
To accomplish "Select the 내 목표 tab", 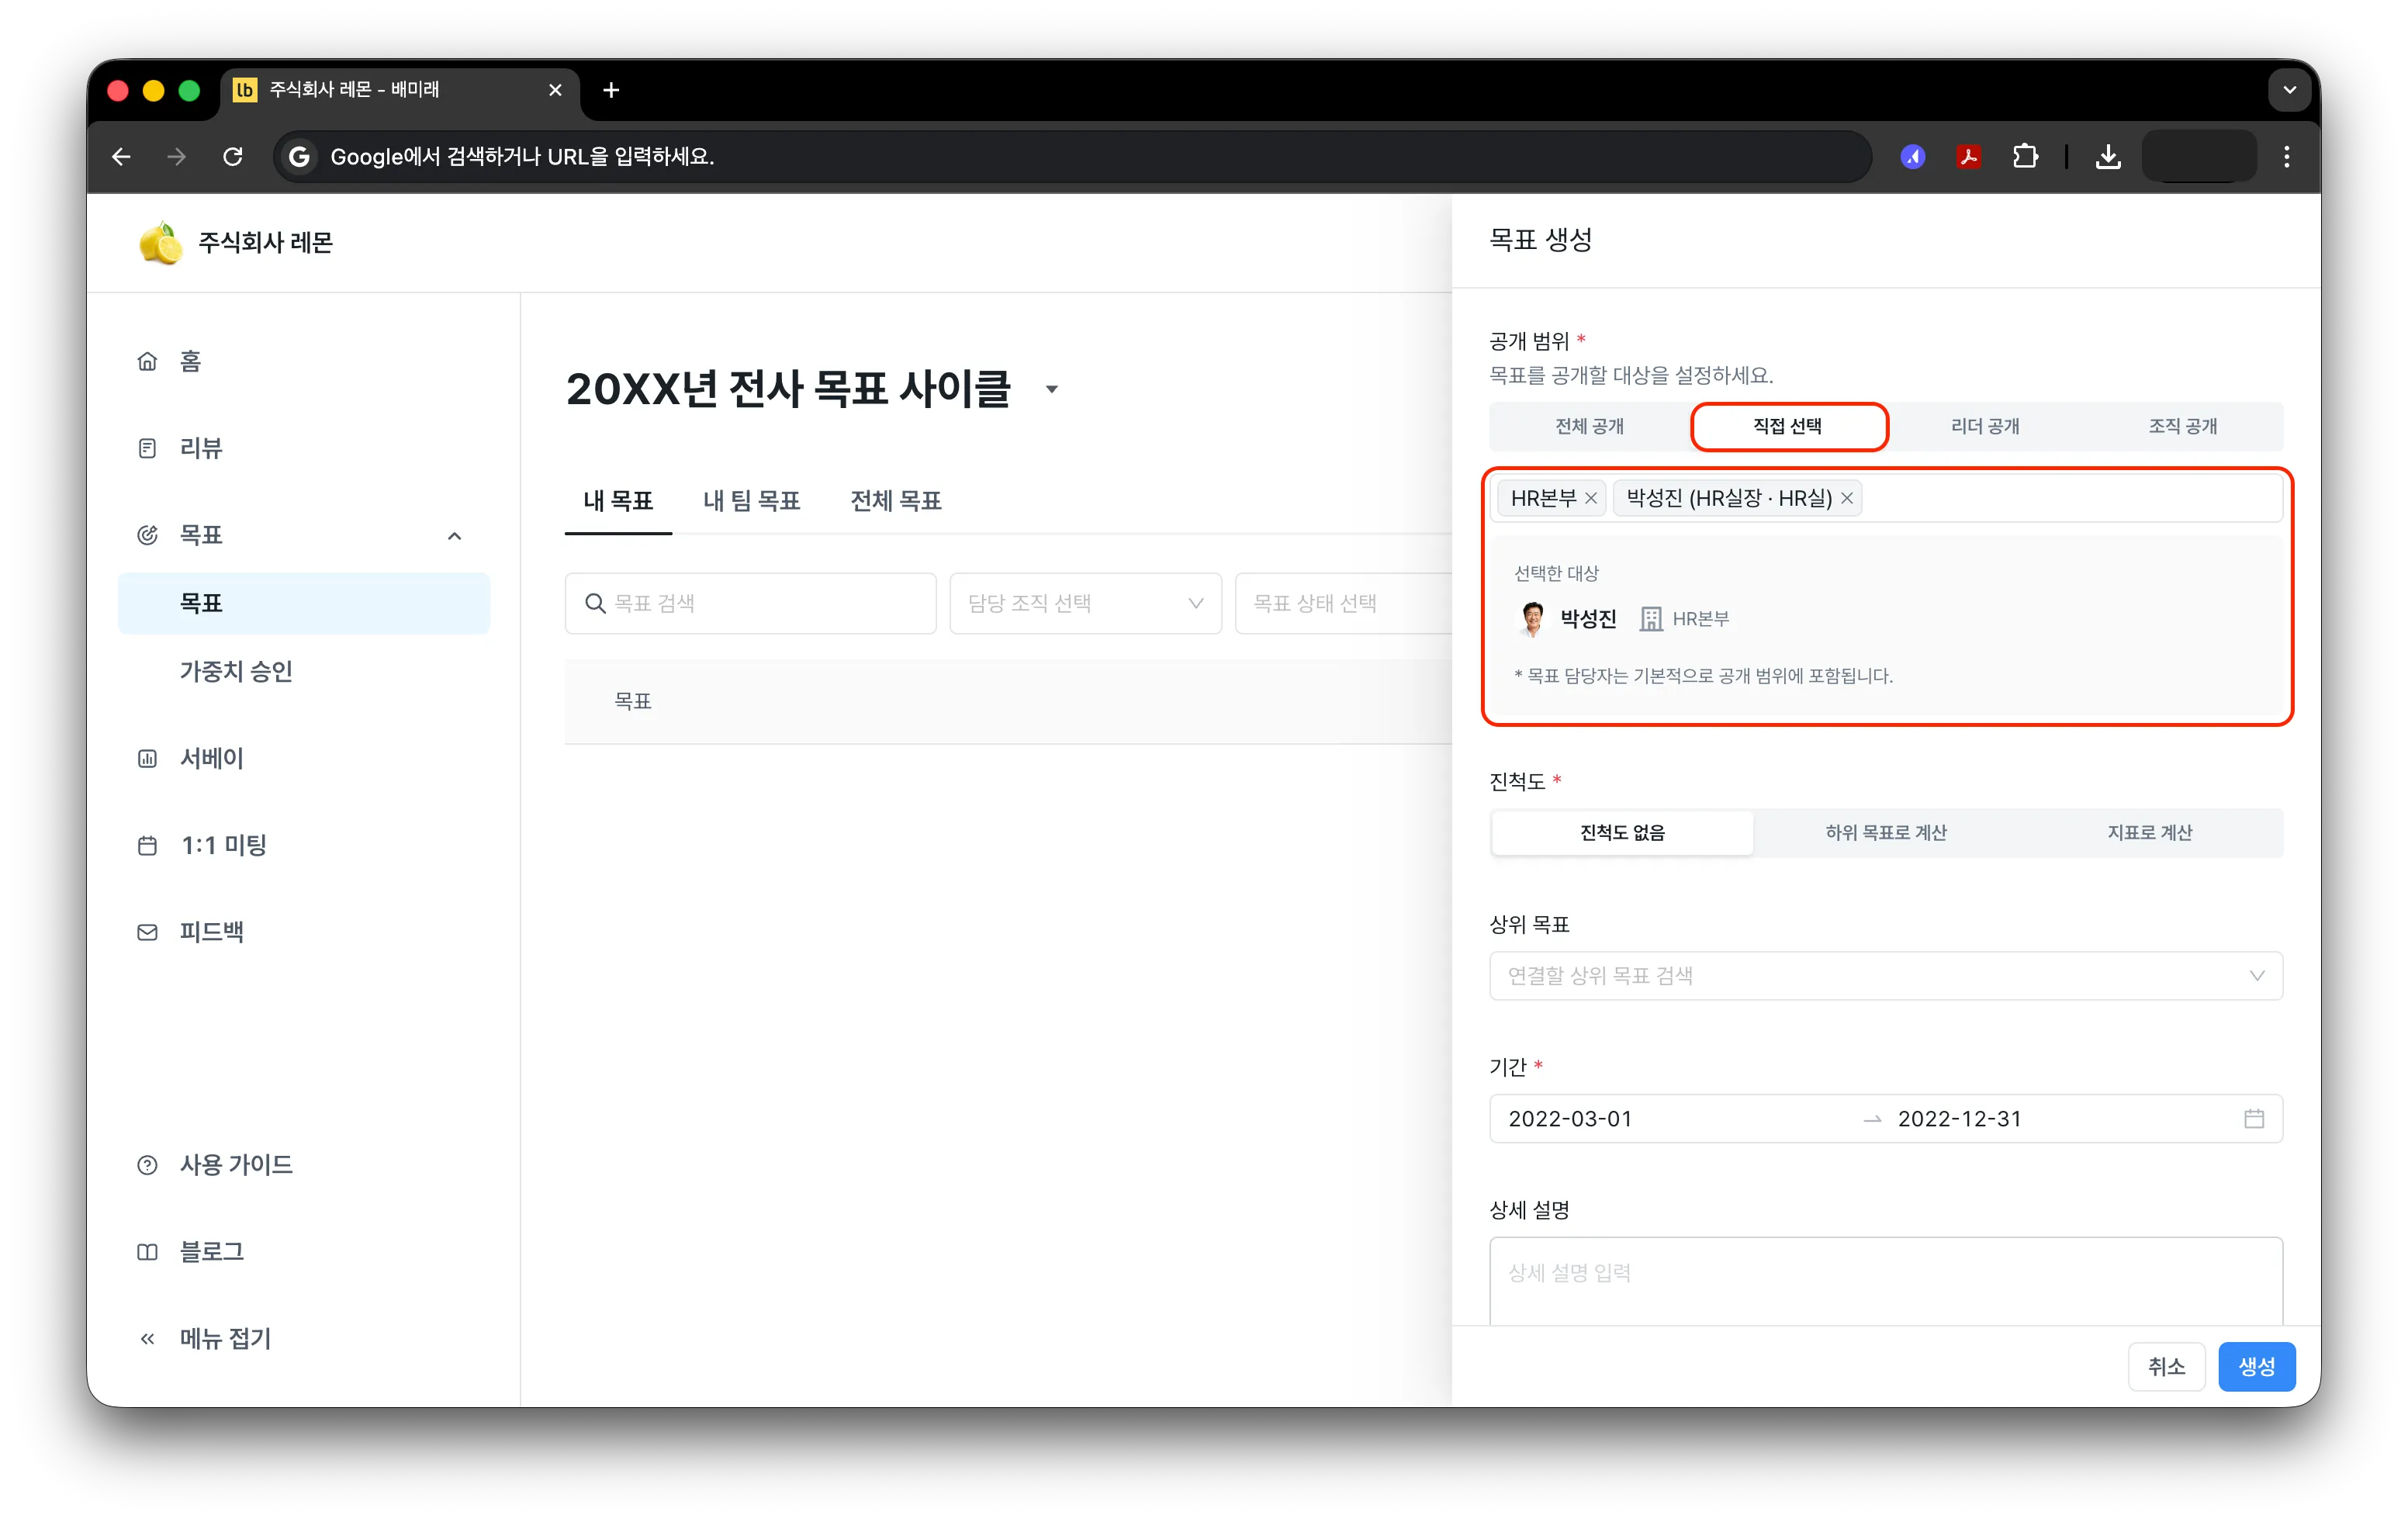I will coord(618,500).
